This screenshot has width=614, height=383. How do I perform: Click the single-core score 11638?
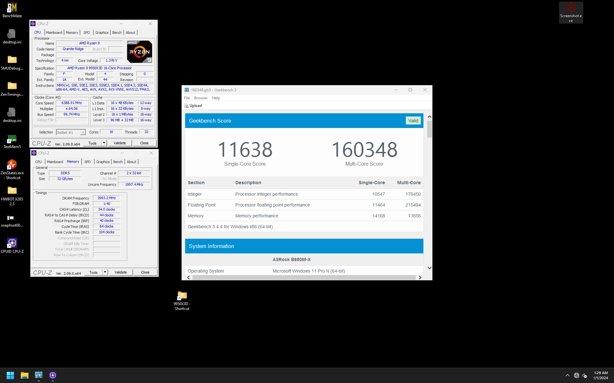245,149
